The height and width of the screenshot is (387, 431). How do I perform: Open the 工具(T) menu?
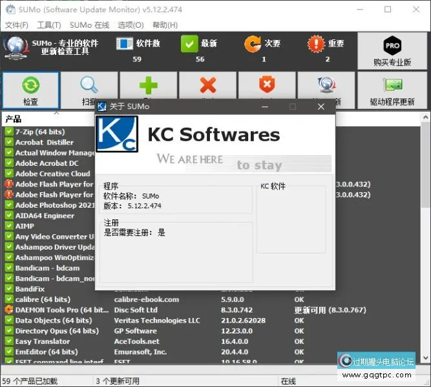[49, 25]
